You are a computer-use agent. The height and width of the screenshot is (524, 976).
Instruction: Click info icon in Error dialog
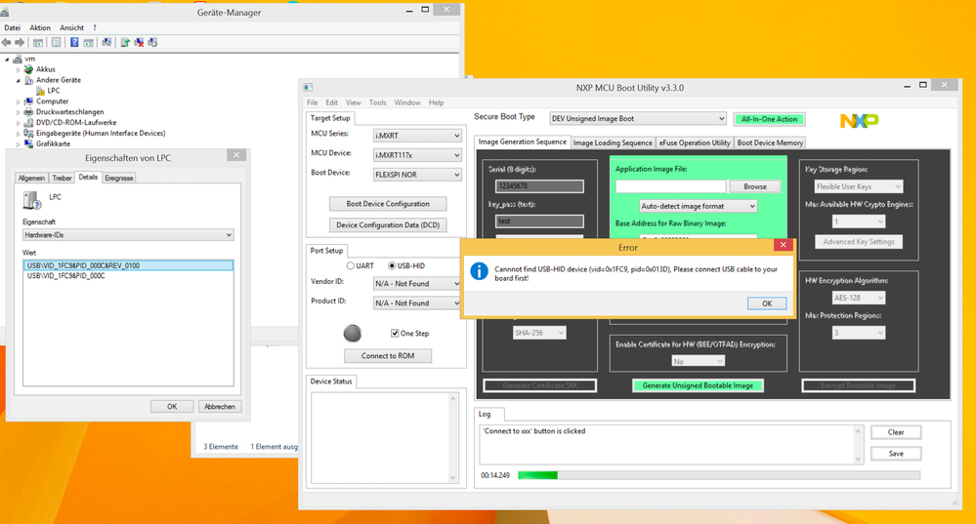[479, 271]
